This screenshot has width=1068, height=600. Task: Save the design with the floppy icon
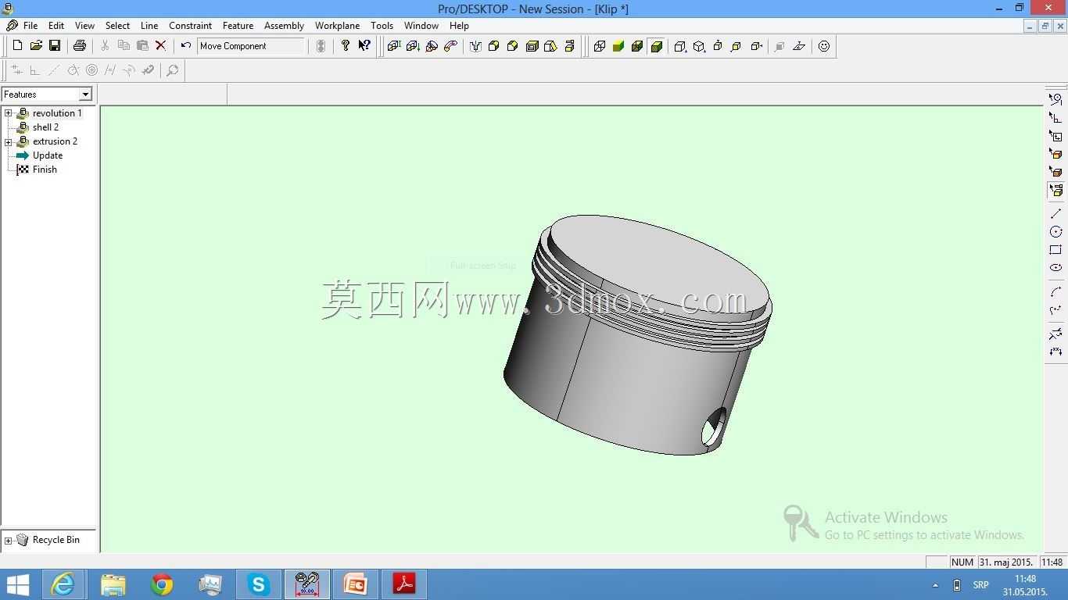point(55,46)
